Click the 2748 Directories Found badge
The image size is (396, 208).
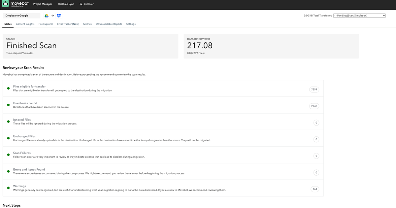314,106
